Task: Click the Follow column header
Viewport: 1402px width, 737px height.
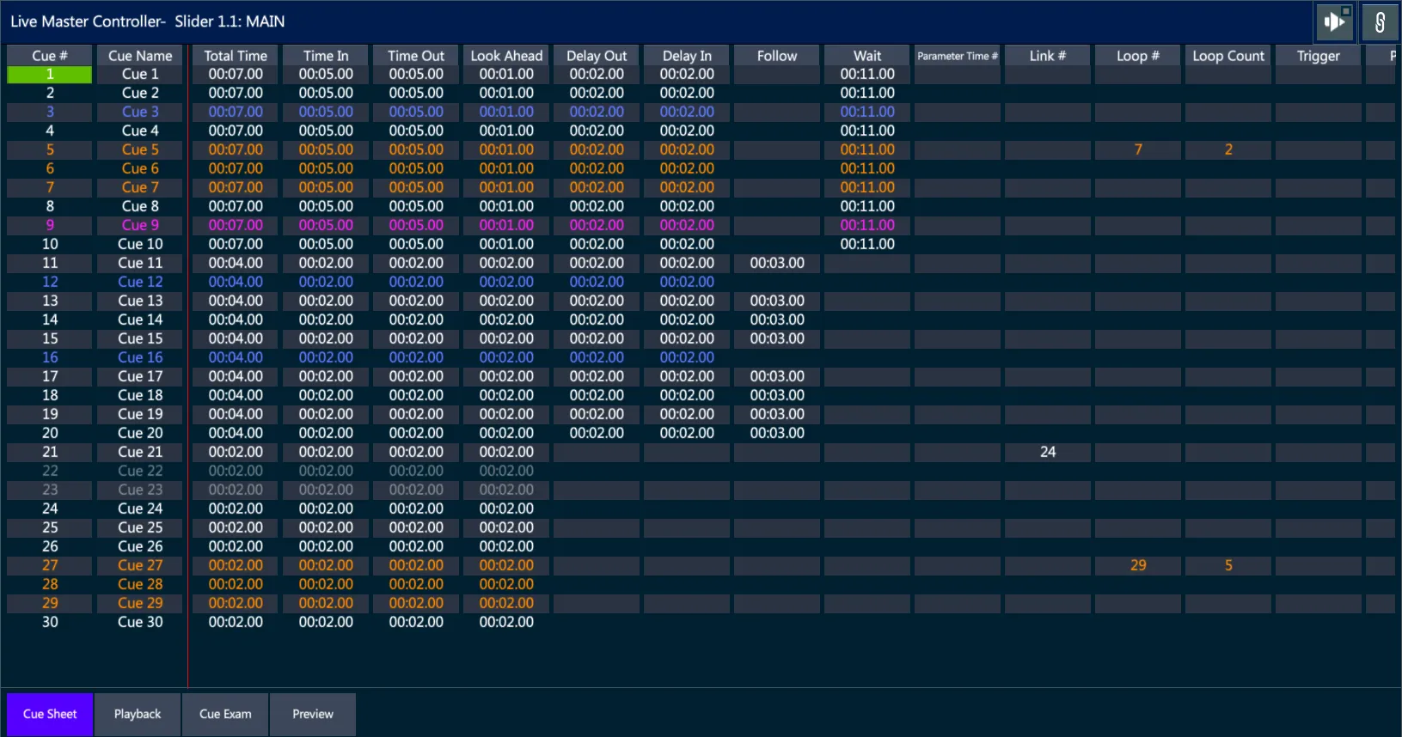Action: pyautogui.click(x=777, y=55)
